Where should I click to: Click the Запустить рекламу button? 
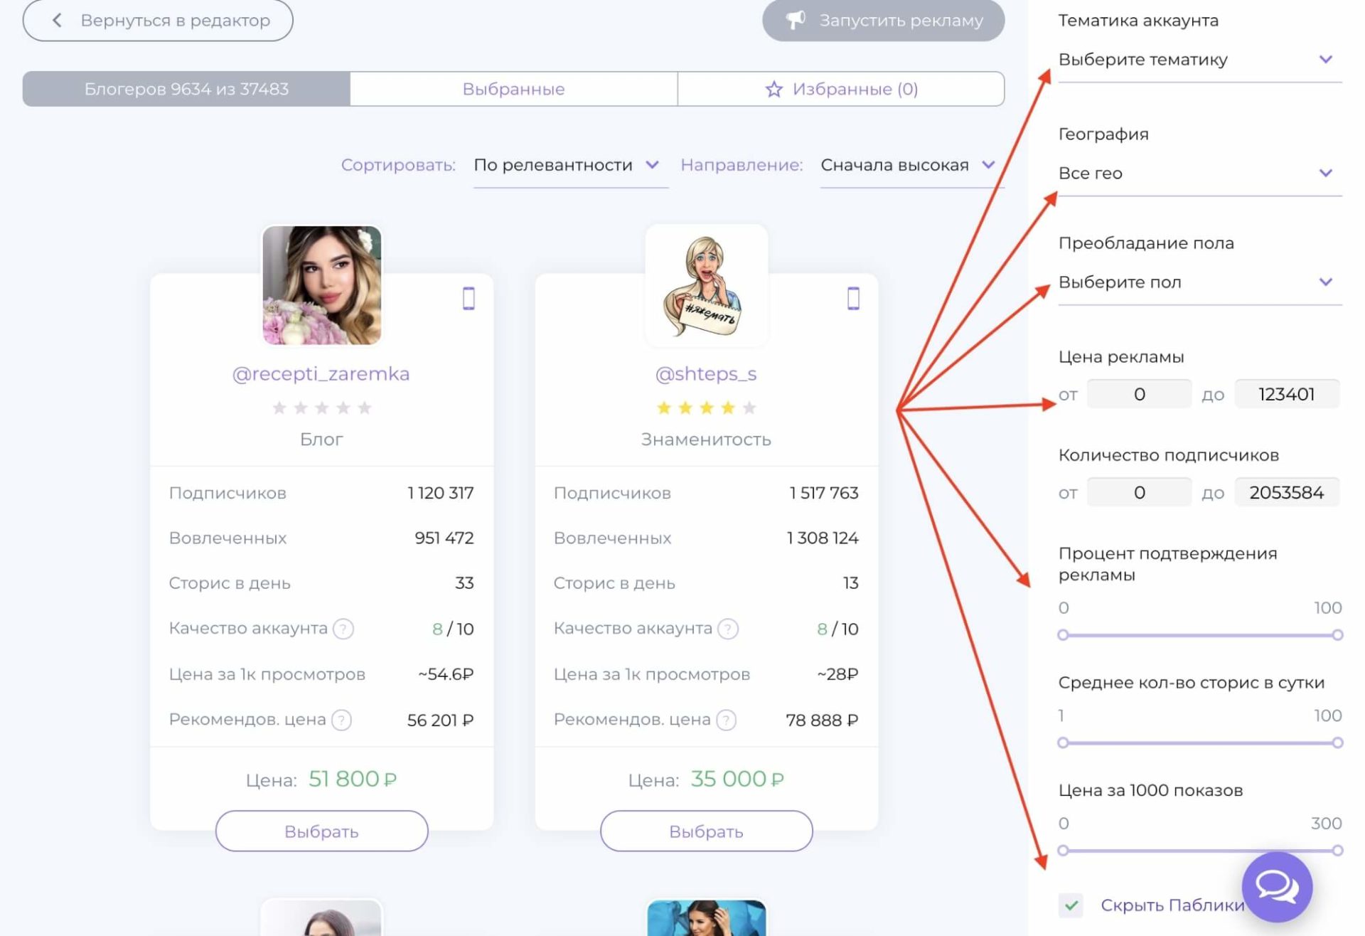click(x=883, y=20)
